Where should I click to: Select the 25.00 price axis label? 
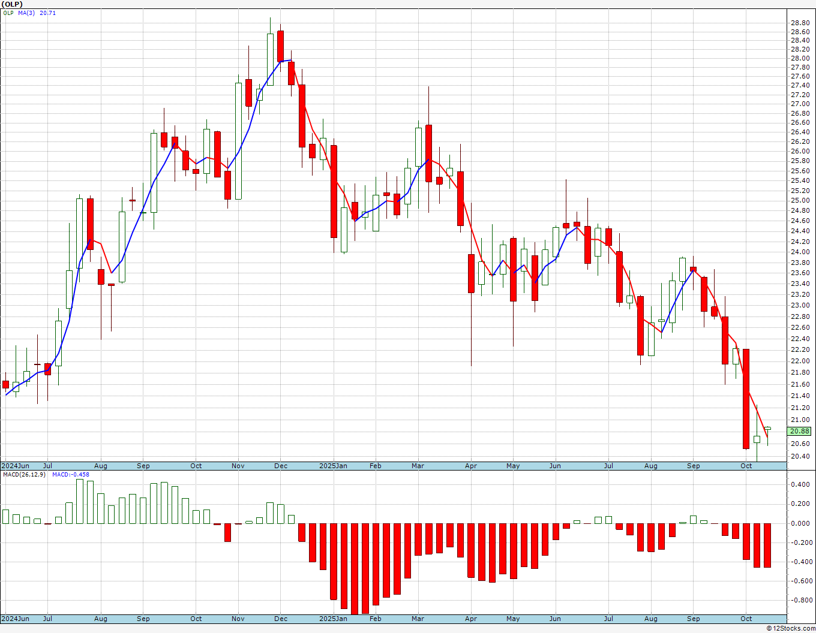pyautogui.click(x=799, y=200)
